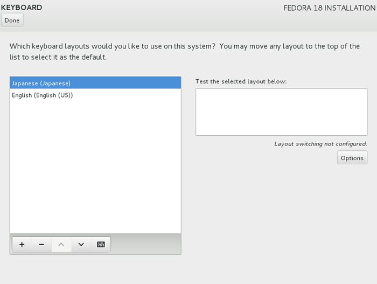Move the selected layout up with the arrow

tap(61, 244)
